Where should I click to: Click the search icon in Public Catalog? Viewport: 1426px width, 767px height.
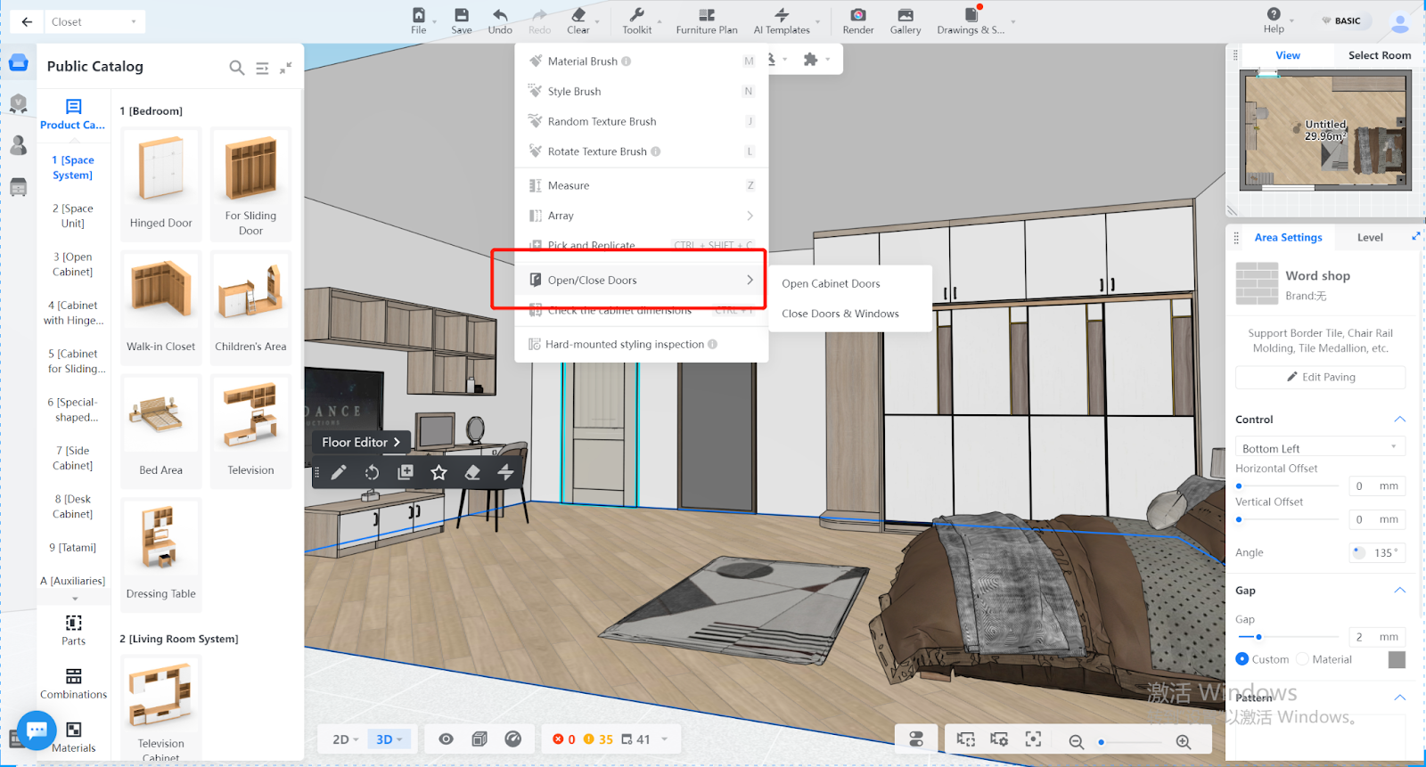[236, 68]
